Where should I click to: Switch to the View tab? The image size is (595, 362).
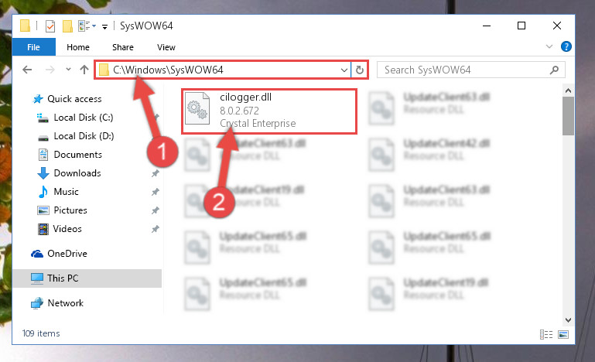click(166, 47)
